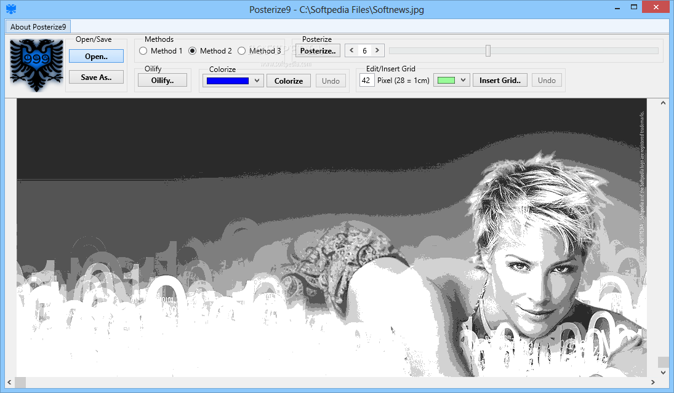
Task: Click the vertical scrollbar down arrow
Action: click(663, 372)
